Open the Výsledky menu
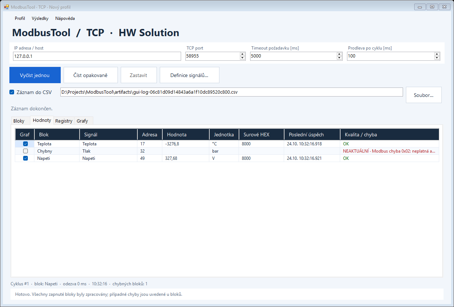Viewport: 454px width, 307px height. (40, 18)
